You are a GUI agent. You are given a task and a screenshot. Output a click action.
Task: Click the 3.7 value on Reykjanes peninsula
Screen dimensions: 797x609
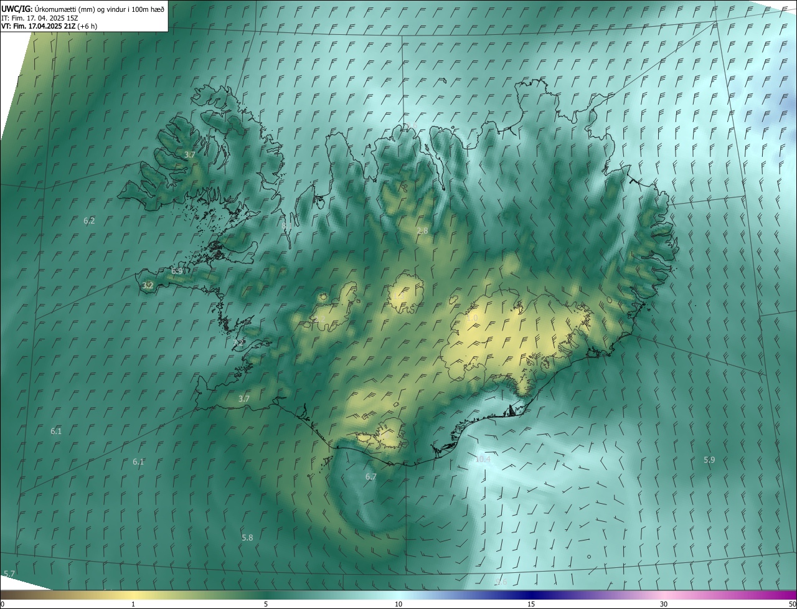coord(243,399)
